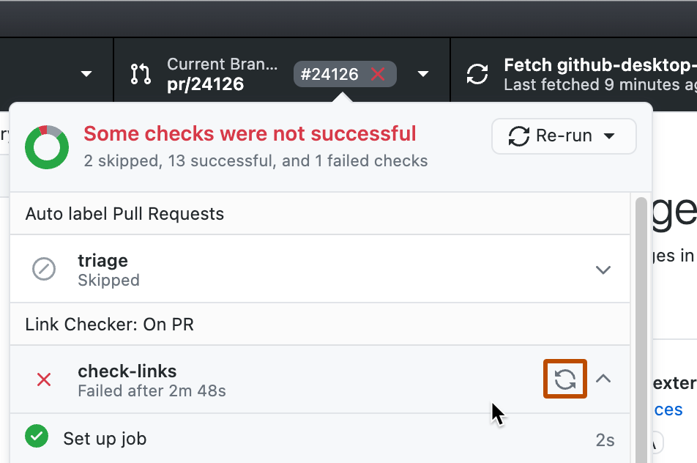Image resolution: width=697 pixels, height=463 pixels.
Task: Click the highlighted re-run icon for check-links
Action: (x=564, y=379)
